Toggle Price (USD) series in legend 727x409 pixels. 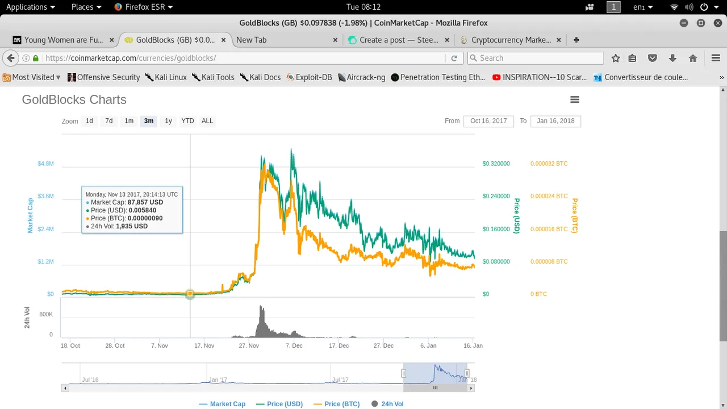[x=279, y=404]
